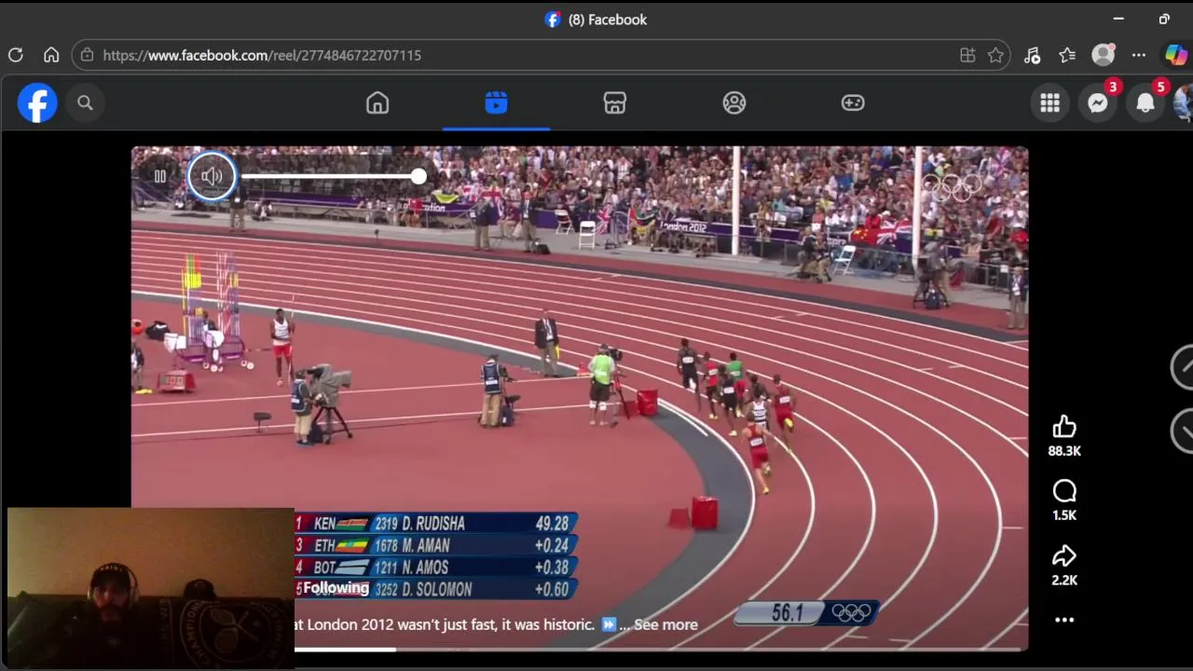Image resolution: width=1193 pixels, height=671 pixels.
Task: Click the 88.3K likes count
Action: pos(1064,451)
